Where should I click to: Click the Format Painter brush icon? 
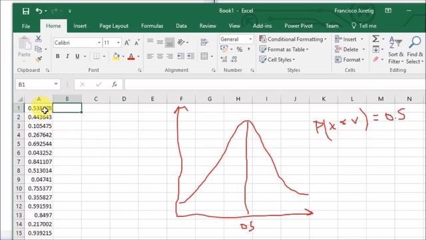[x=39, y=59]
